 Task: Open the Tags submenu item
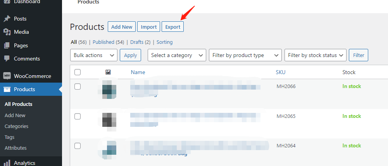coord(9,137)
